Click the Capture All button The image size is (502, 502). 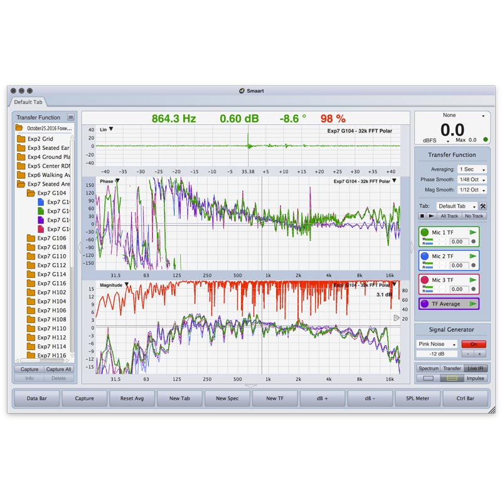(58, 369)
